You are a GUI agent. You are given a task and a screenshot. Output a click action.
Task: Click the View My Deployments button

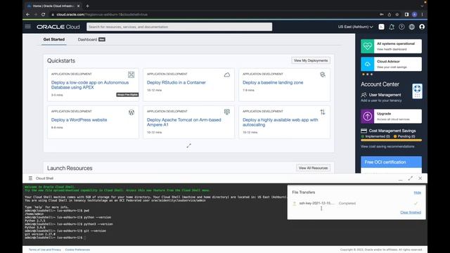point(311,60)
